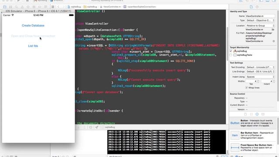Uncheck sqliteBug target membership
This screenshot has height=157, width=279.
(x=231, y=51)
